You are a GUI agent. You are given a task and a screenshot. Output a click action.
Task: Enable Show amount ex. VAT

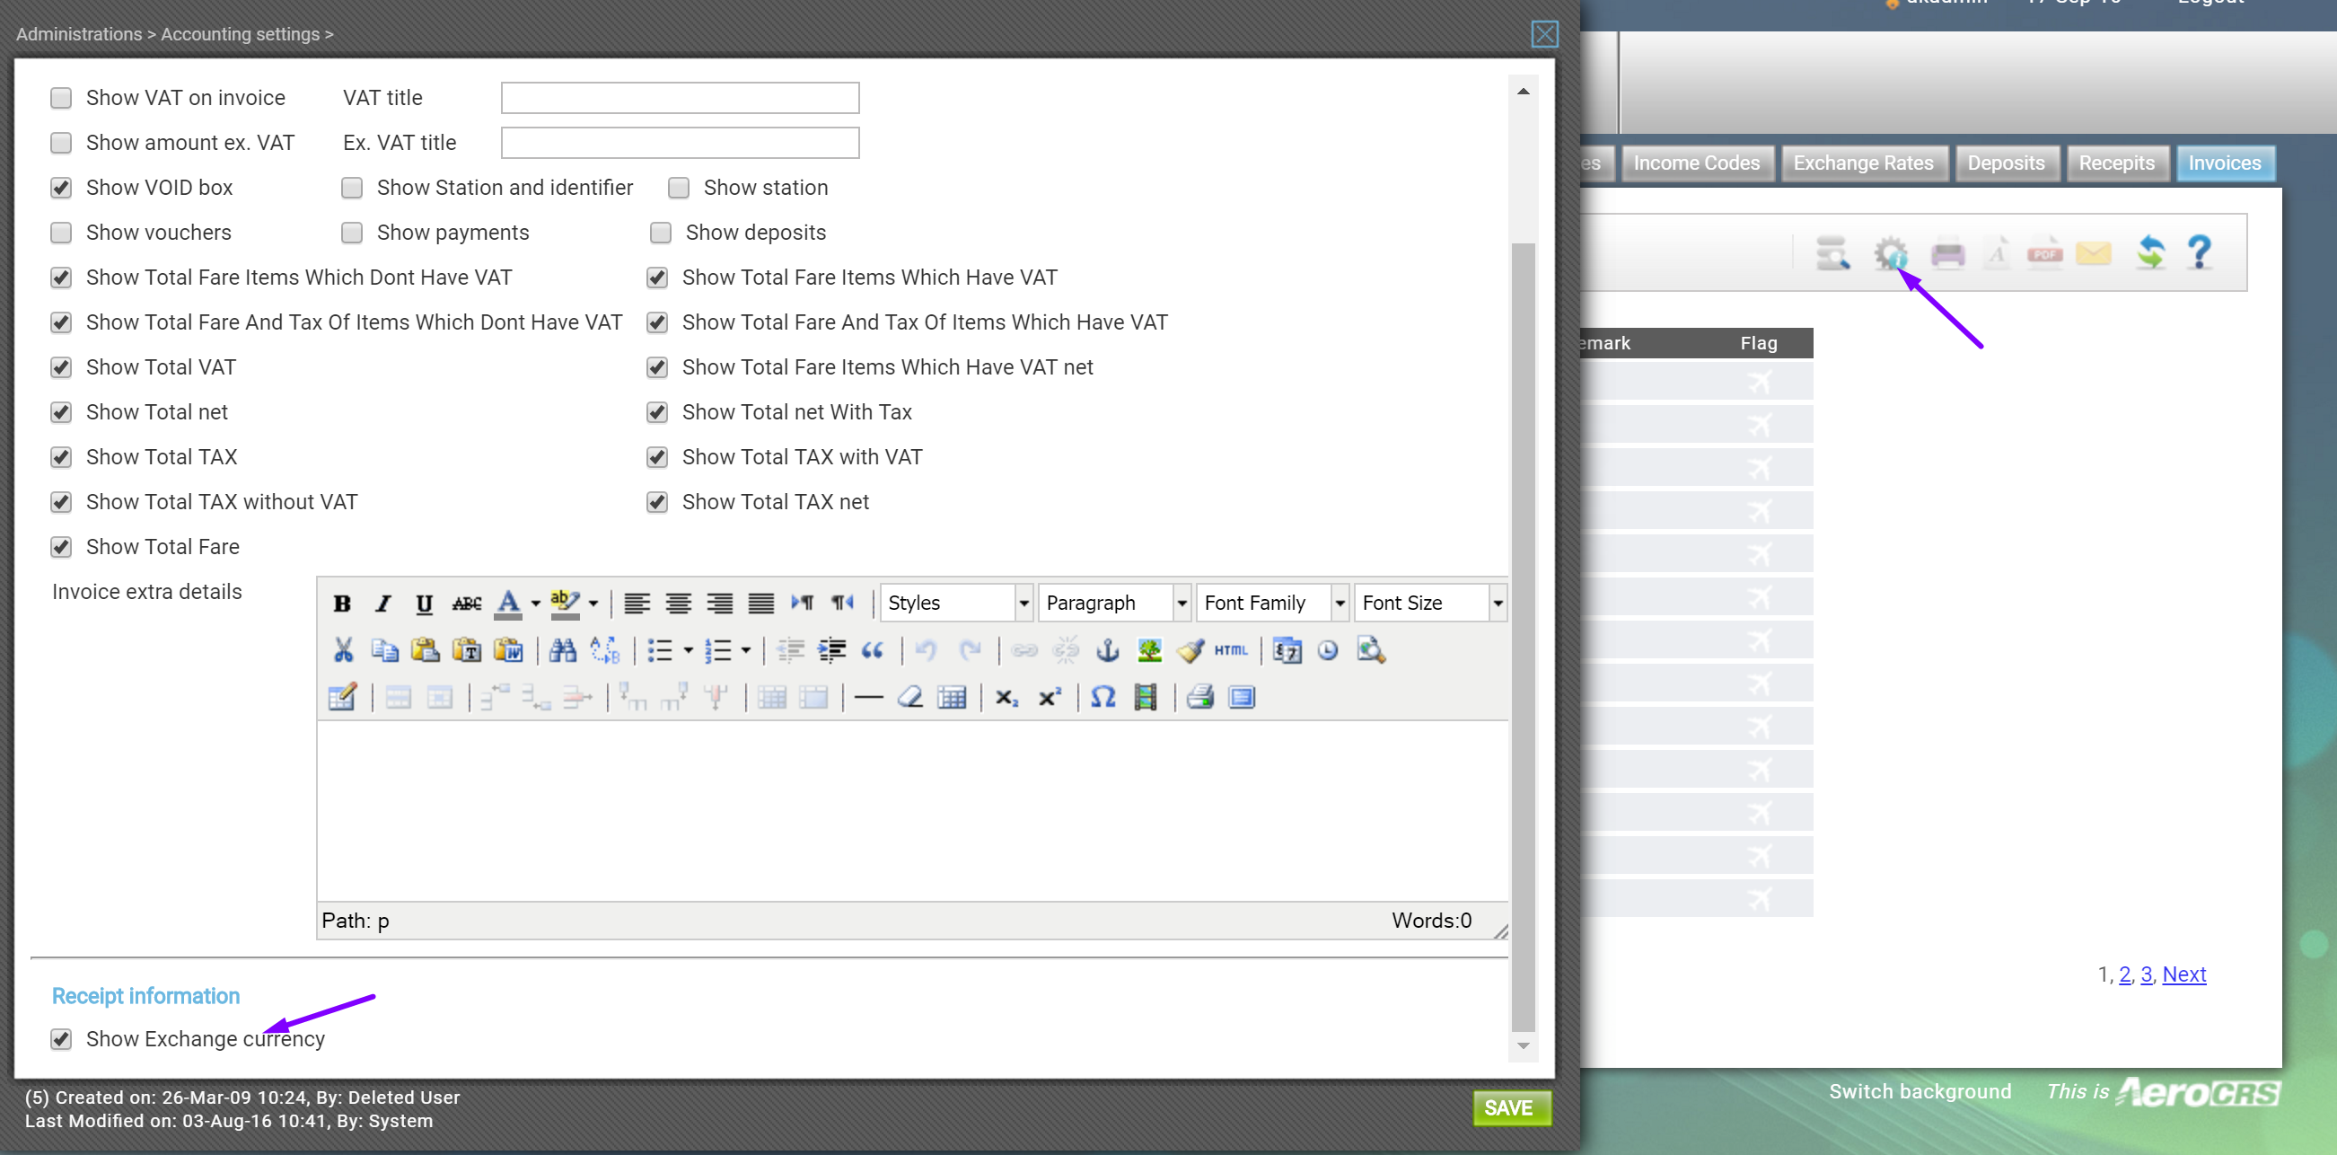point(61,144)
